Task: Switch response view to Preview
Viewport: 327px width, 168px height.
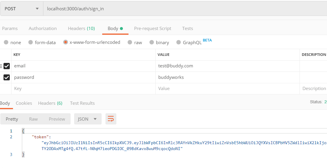Action: [x=57, y=119]
